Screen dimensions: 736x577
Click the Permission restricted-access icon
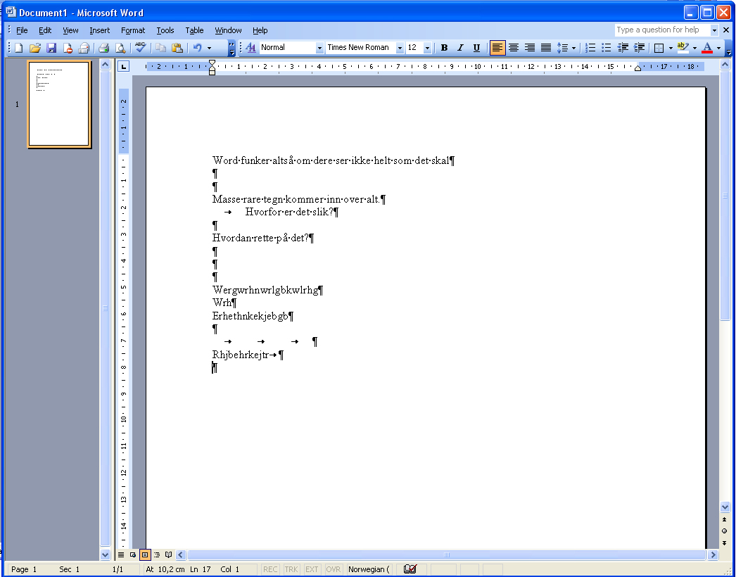[x=68, y=47]
